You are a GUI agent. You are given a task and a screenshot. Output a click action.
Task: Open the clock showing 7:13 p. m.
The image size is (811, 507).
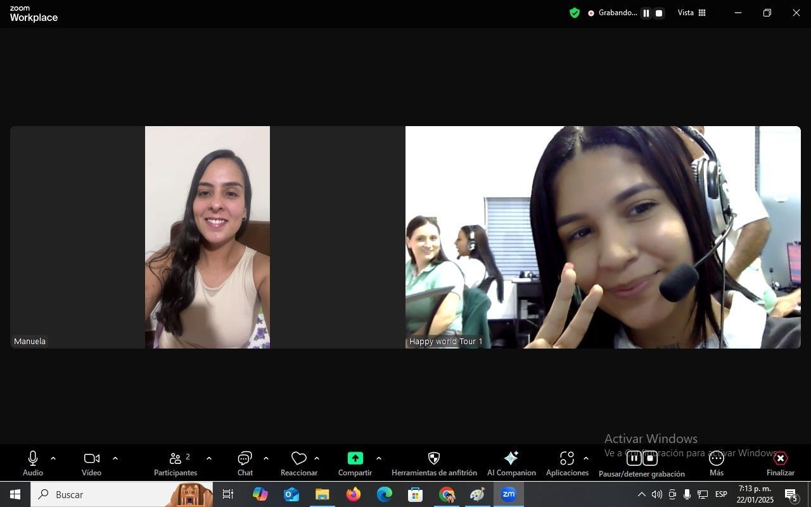(x=755, y=494)
